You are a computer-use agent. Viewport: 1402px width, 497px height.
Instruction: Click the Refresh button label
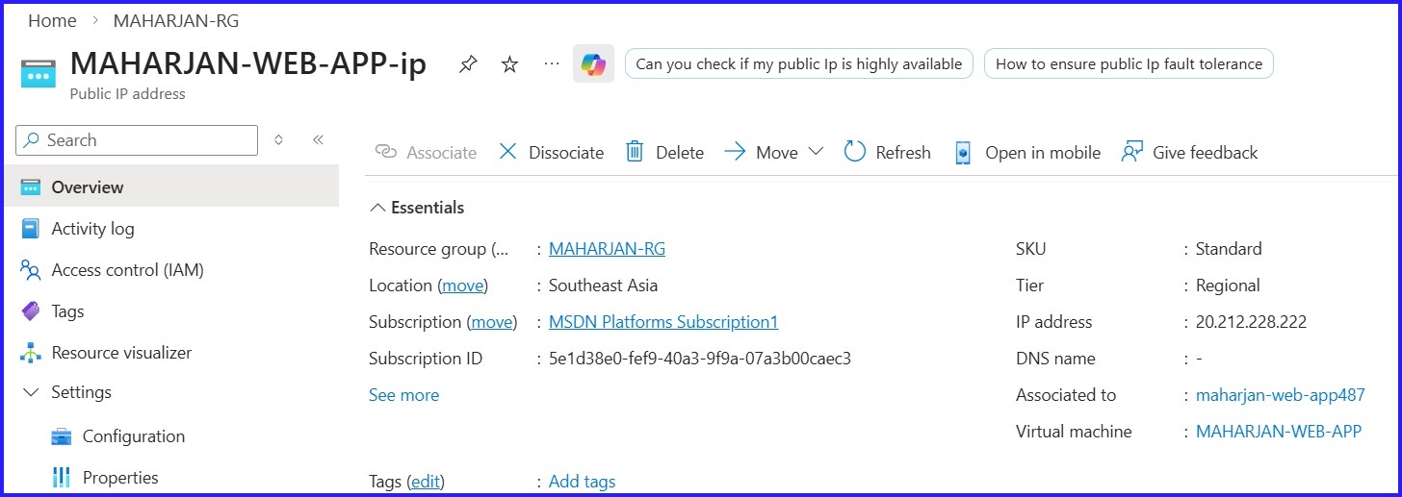[903, 153]
